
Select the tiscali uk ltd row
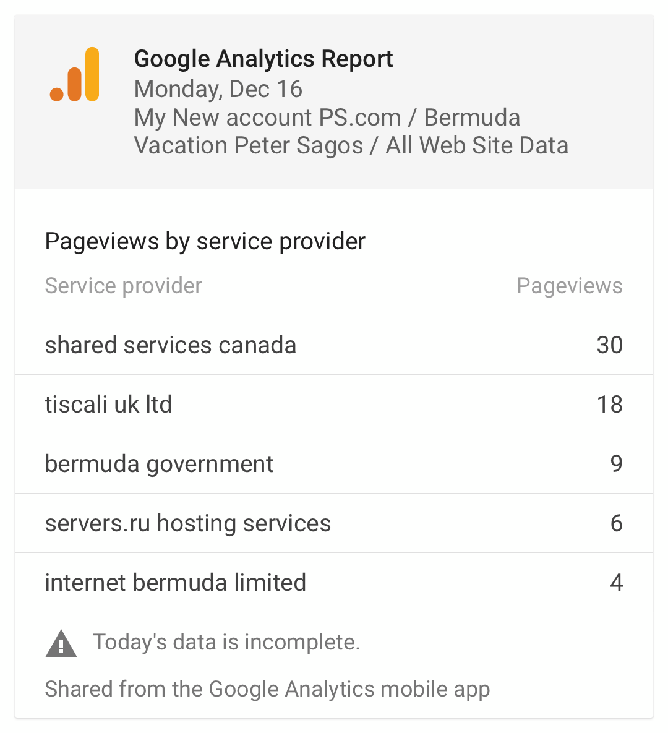click(x=334, y=405)
